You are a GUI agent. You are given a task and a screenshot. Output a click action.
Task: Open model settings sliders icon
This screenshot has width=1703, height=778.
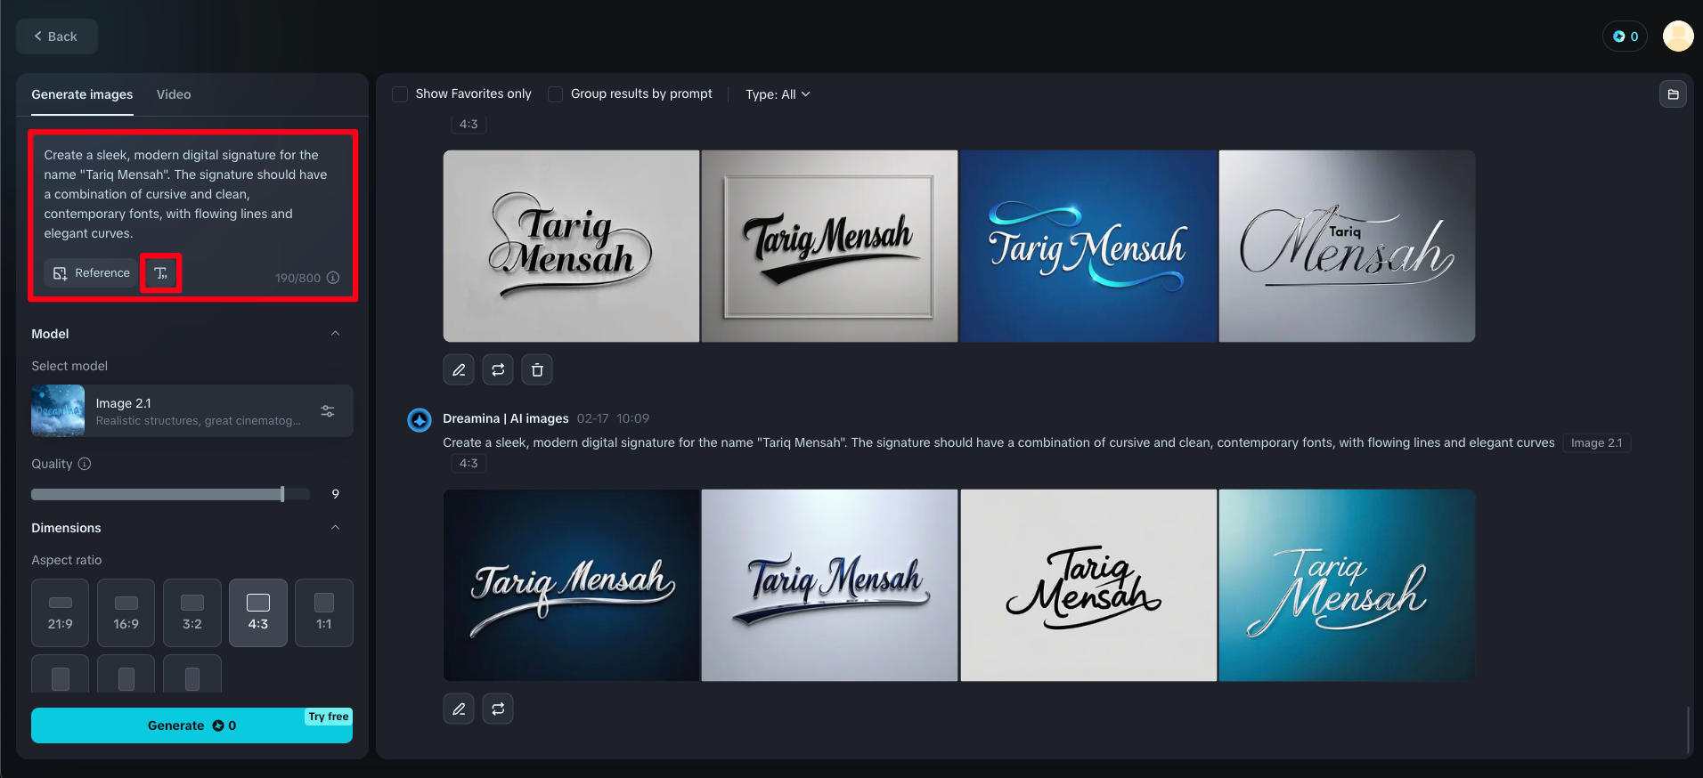pos(328,411)
